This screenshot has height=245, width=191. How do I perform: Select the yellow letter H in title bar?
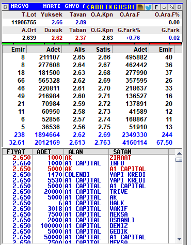point(120,7)
